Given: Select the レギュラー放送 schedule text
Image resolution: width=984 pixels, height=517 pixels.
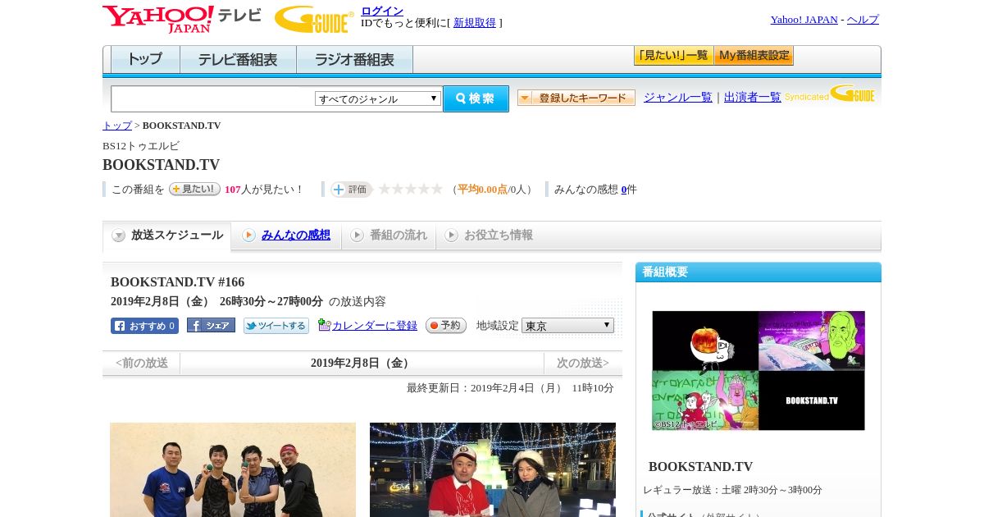Looking at the screenshot, I should pos(732,490).
